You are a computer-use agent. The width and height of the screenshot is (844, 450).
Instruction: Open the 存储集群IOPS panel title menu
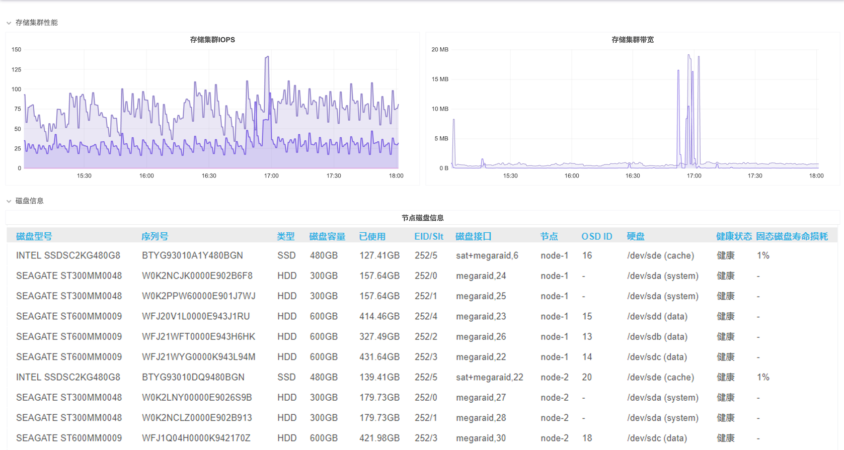[x=212, y=40]
